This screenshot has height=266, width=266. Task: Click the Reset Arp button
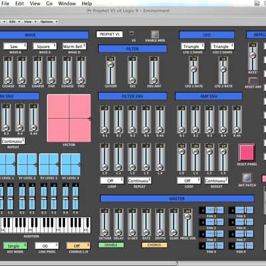(x=253, y=81)
